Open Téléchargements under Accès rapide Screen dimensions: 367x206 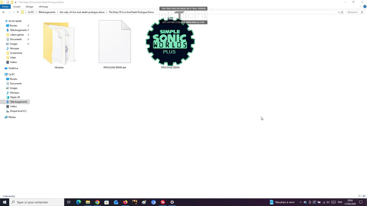click(x=18, y=30)
